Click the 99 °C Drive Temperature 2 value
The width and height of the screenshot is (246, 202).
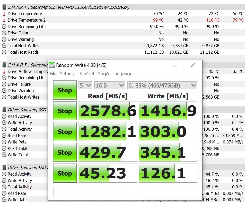coord(158,20)
